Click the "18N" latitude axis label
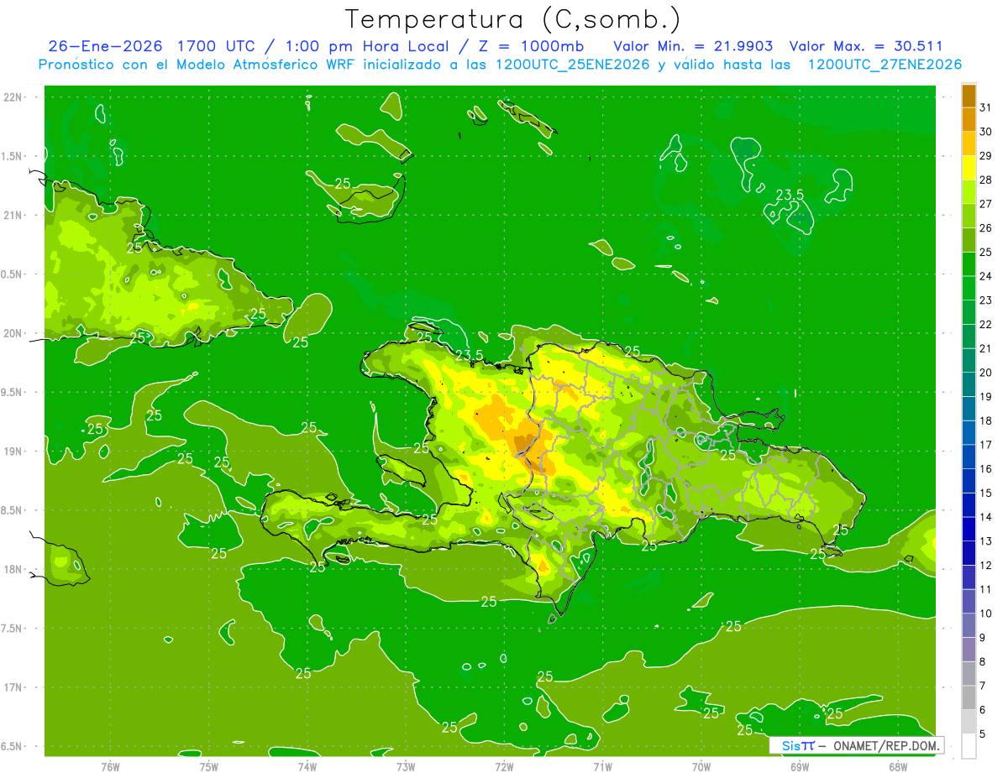 click(x=14, y=569)
